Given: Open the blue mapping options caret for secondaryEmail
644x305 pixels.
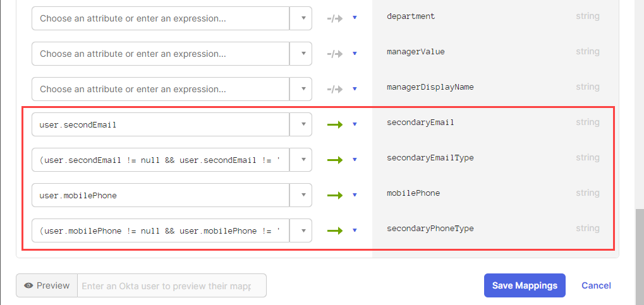Looking at the screenshot, I should click(355, 124).
